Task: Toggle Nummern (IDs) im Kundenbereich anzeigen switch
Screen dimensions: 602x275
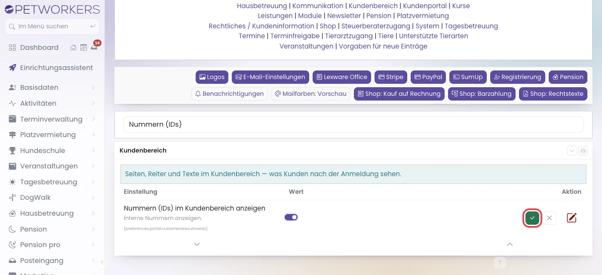Action: tap(291, 217)
